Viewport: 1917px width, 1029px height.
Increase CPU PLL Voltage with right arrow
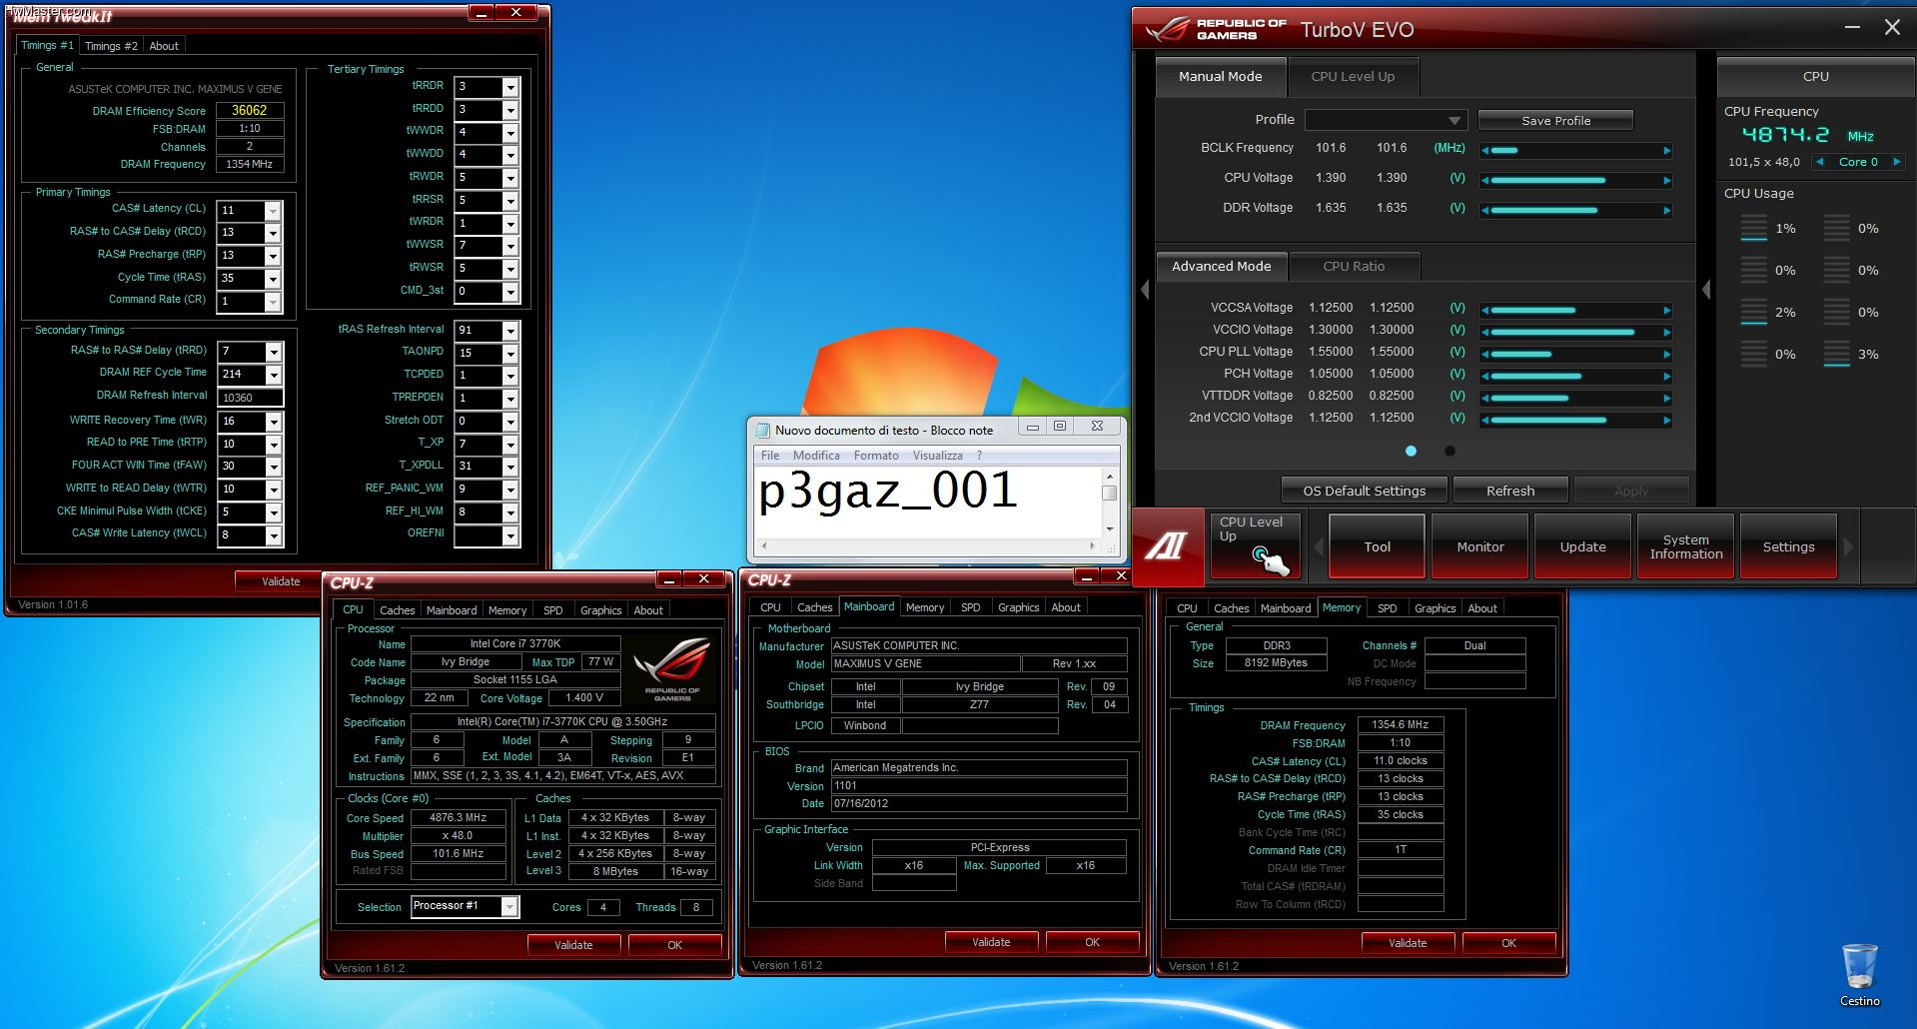point(1666,355)
